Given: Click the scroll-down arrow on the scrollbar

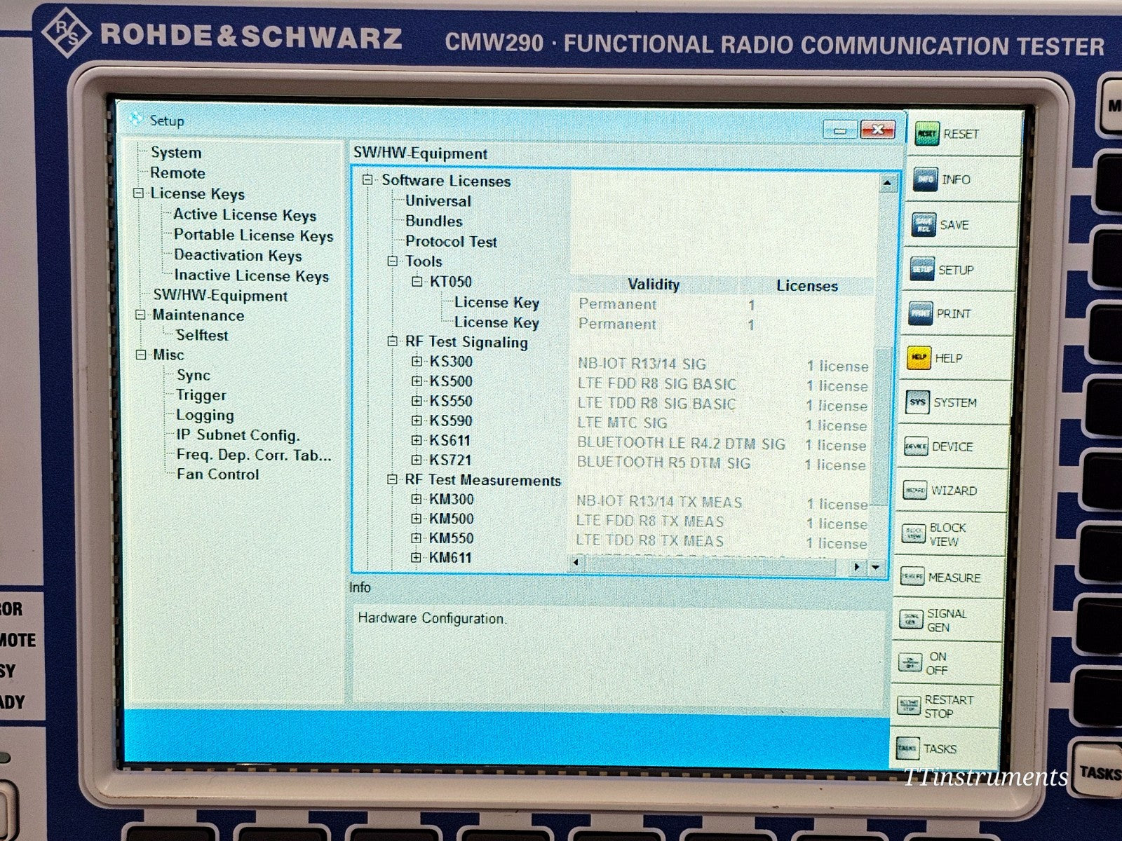Looking at the screenshot, I should coord(874,566).
